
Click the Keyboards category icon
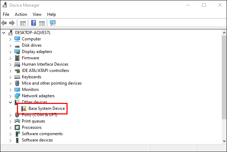click(17, 77)
